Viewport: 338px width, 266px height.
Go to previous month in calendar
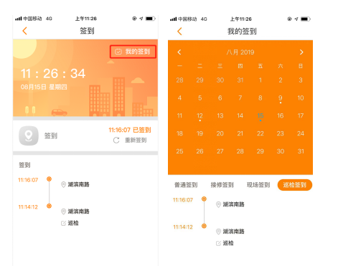click(179, 52)
